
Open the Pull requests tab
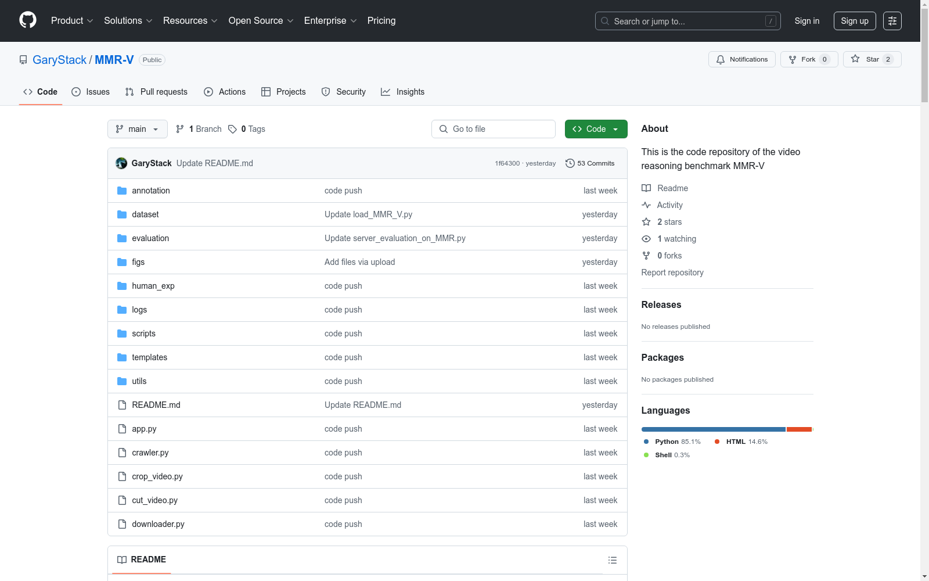pyautogui.click(x=156, y=92)
